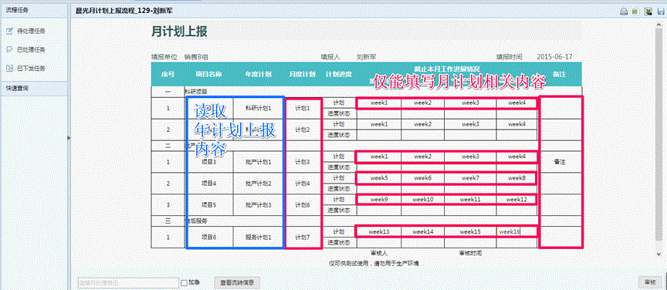Click the 备注 cell in 项目3 row

pyautogui.click(x=560, y=162)
